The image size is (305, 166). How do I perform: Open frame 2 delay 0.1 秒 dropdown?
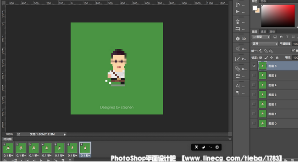(21, 156)
